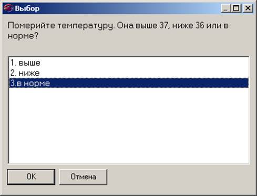The image size is (257, 196).
Task: Pick the normal temperature answer
Action: pos(129,83)
